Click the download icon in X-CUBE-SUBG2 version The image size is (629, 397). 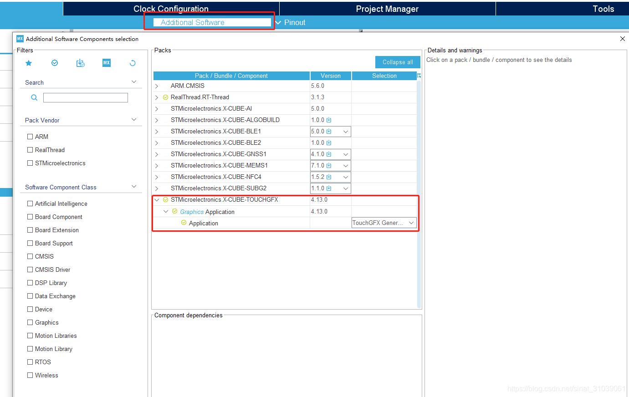tap(329, 188)
